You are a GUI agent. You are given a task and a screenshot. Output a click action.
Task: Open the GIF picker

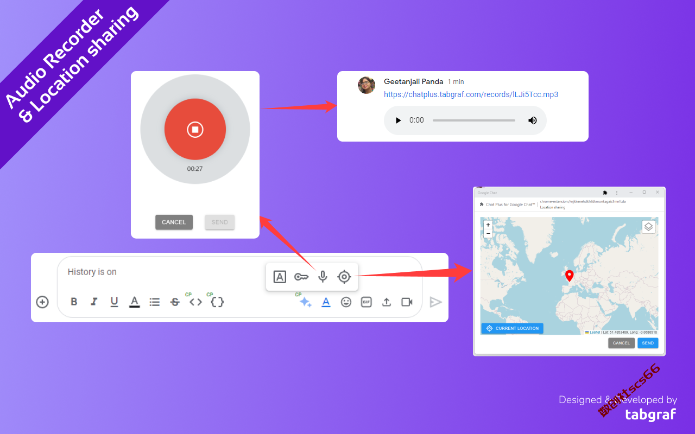[x=367, y=302]
